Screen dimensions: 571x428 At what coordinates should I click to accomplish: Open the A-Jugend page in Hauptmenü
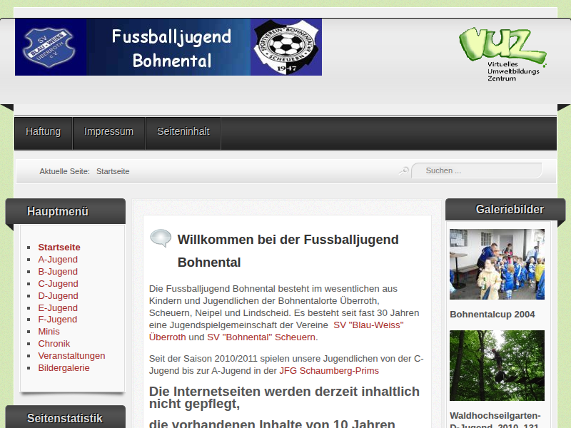point(58,260)
